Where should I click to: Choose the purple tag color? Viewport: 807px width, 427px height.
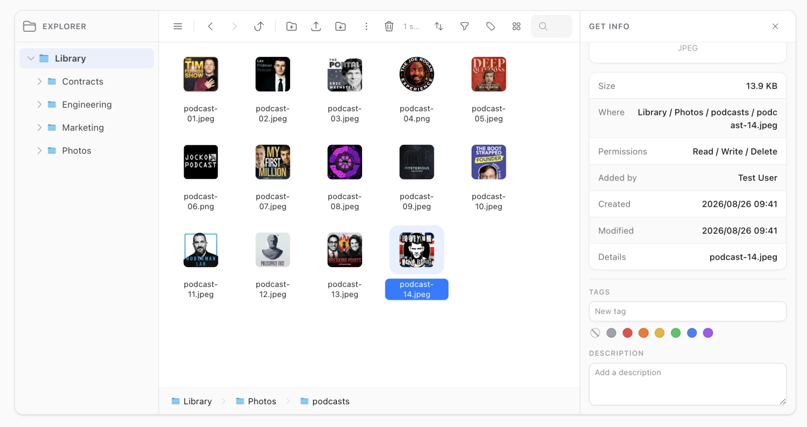[708, 333]
